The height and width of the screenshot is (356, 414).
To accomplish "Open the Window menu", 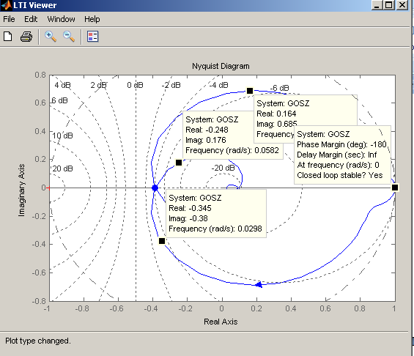I will [62, 19].
